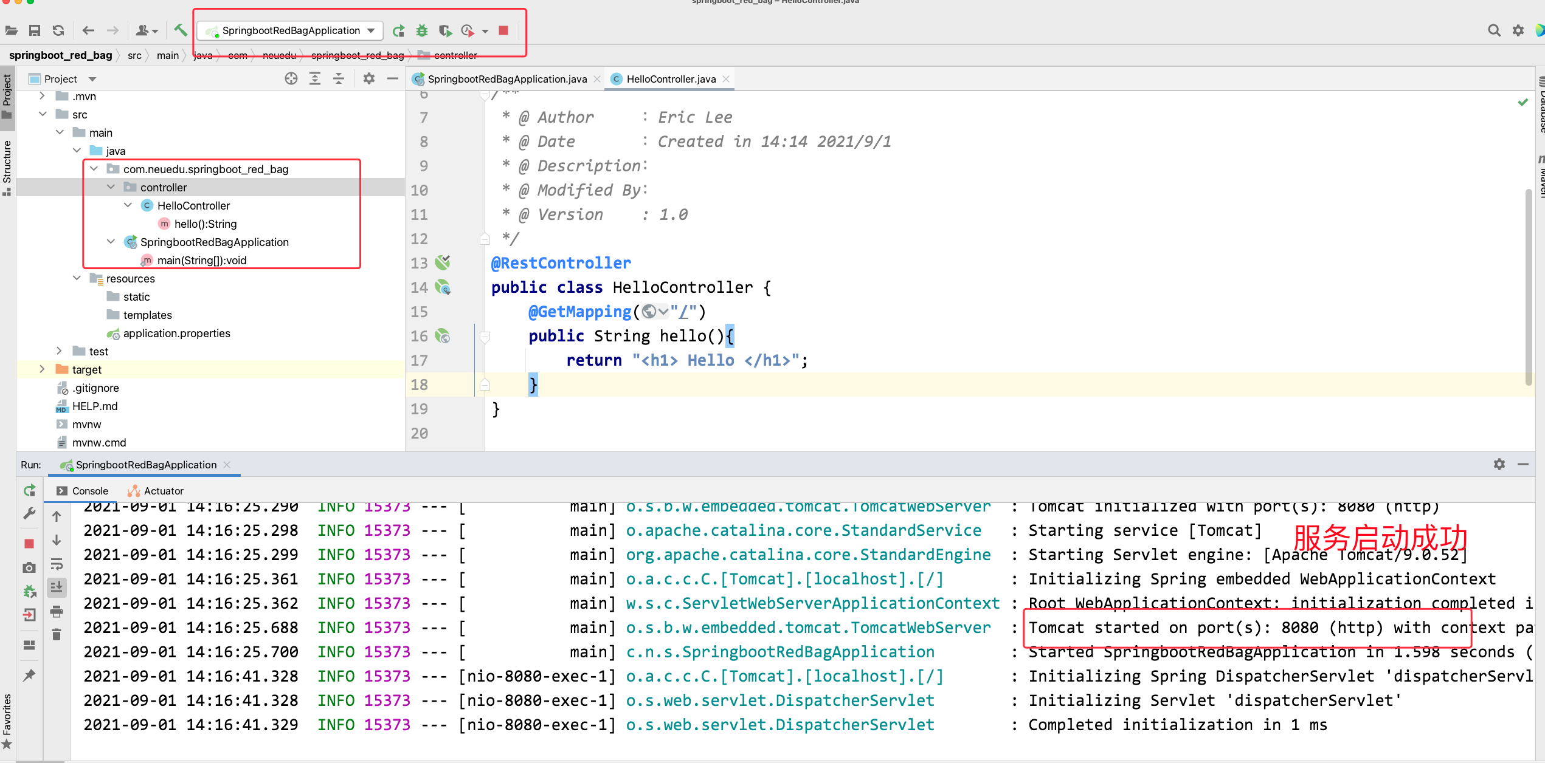
Task: Open IDE settings gear at top right
Action: click(x=1518, y=30)
